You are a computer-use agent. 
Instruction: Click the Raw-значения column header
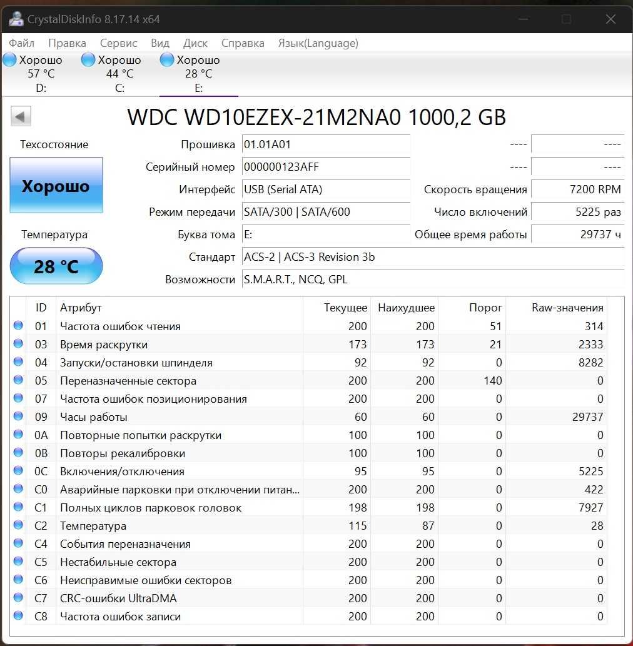556,307
